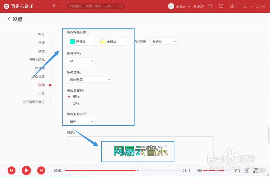
Task: Open the playlist queue icon
Action: (x=255, y=171)
